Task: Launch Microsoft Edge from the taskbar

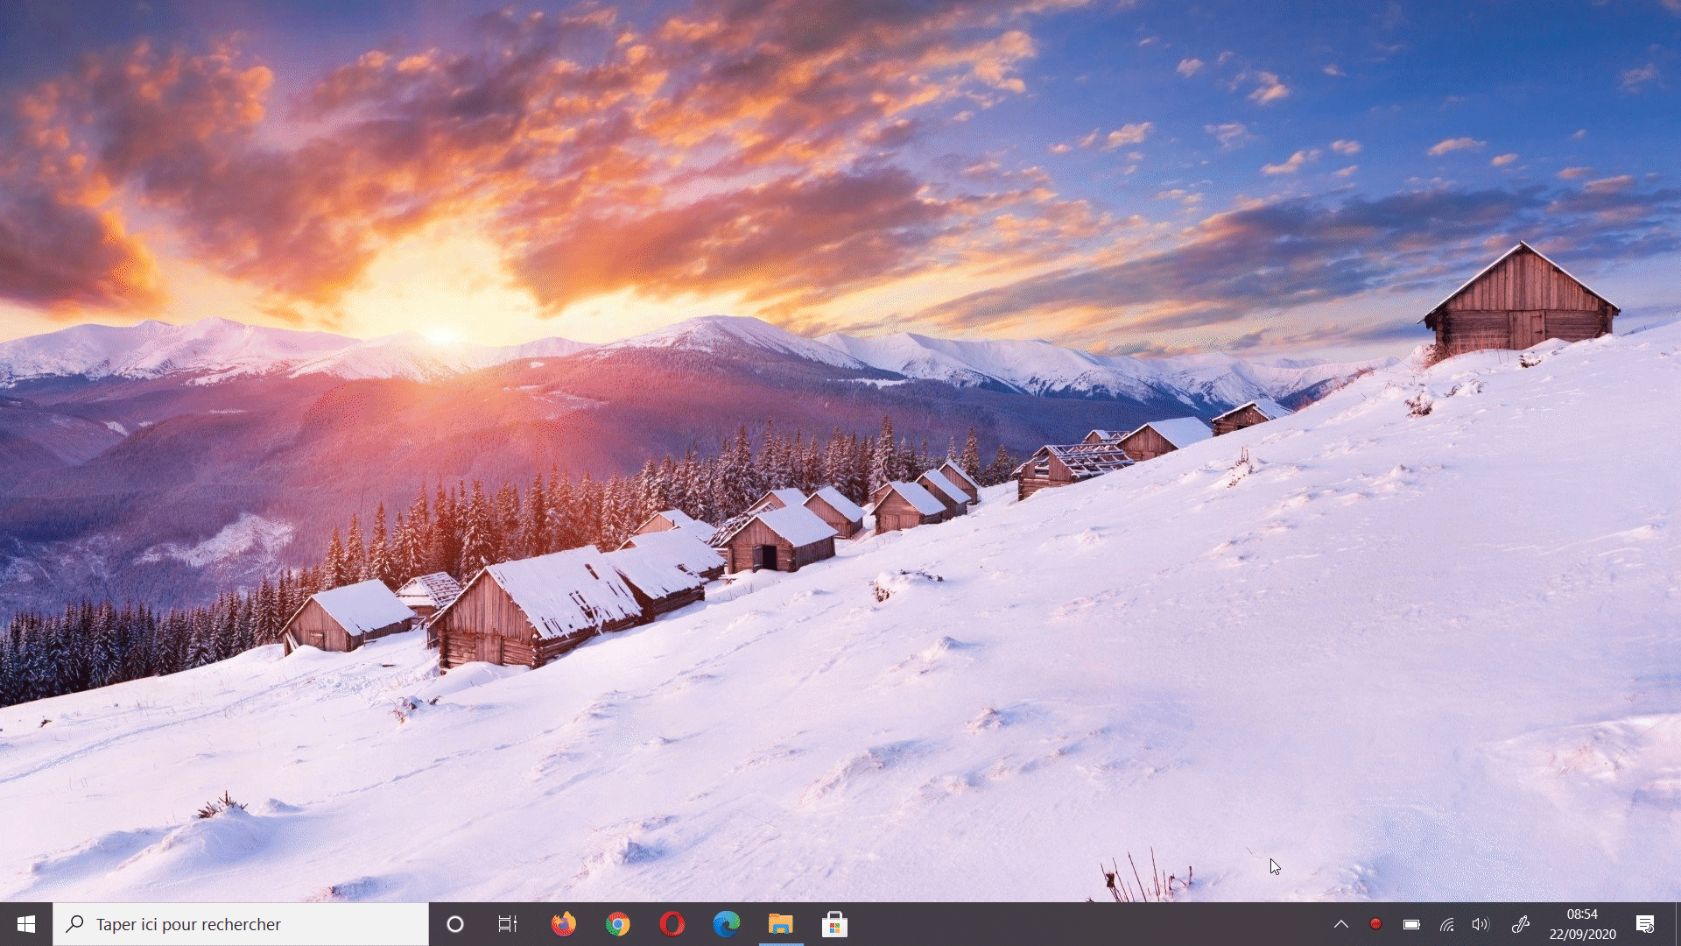Action: (x=726, y=924)
